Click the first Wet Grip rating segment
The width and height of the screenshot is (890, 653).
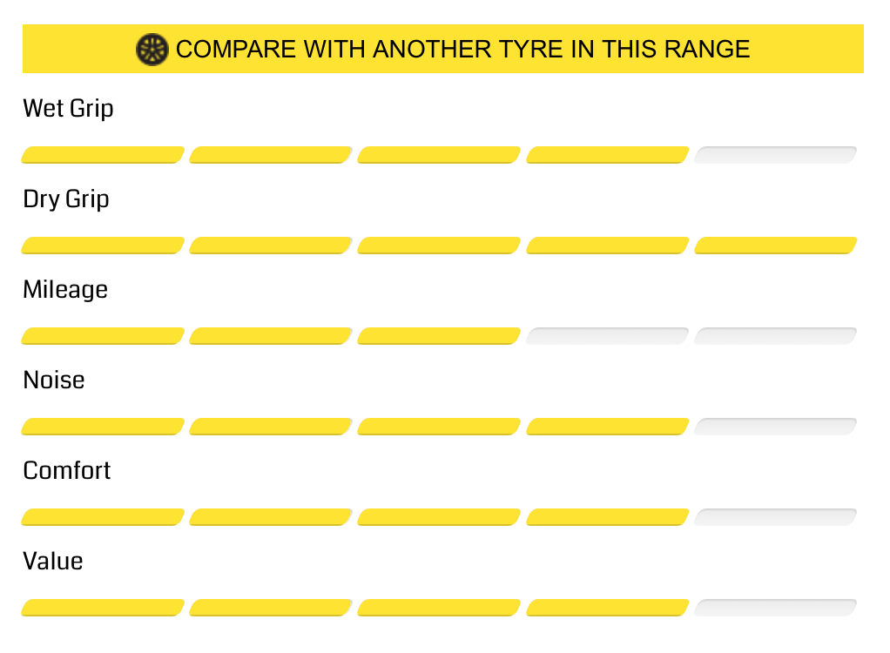tap(103, 155)
